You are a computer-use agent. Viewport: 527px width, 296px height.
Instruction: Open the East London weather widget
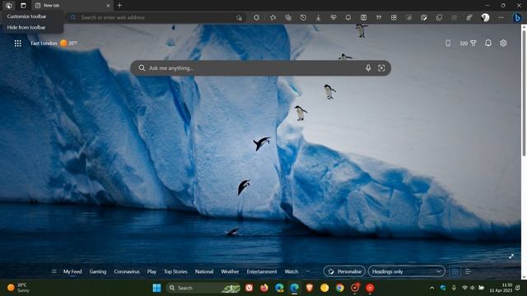[x=54, y=43]
